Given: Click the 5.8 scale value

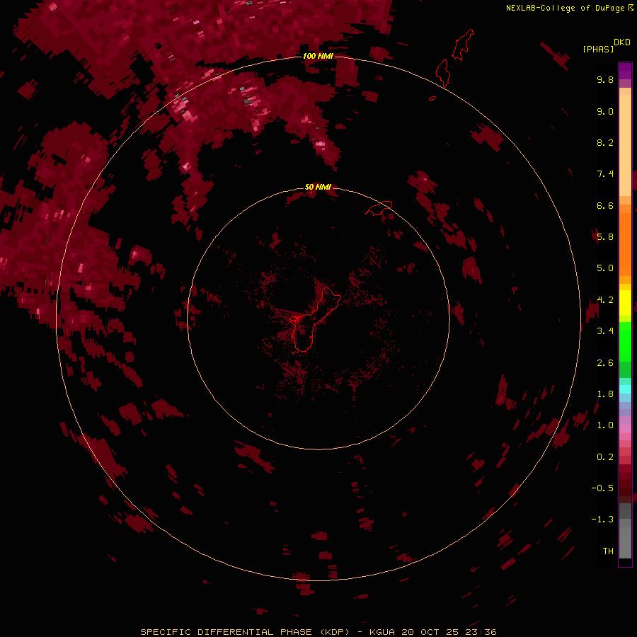Looking at the screenshot, I should tap(605, 237).
